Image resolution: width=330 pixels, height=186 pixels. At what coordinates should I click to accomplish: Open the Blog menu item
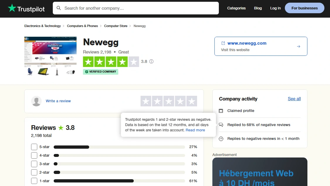pos(258,8)
